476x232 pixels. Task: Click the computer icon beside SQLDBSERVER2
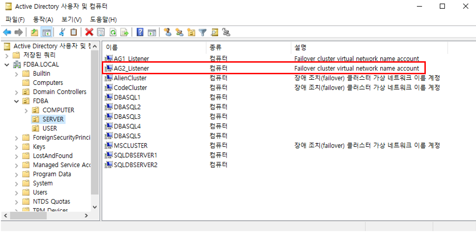(x=108, y=165)
